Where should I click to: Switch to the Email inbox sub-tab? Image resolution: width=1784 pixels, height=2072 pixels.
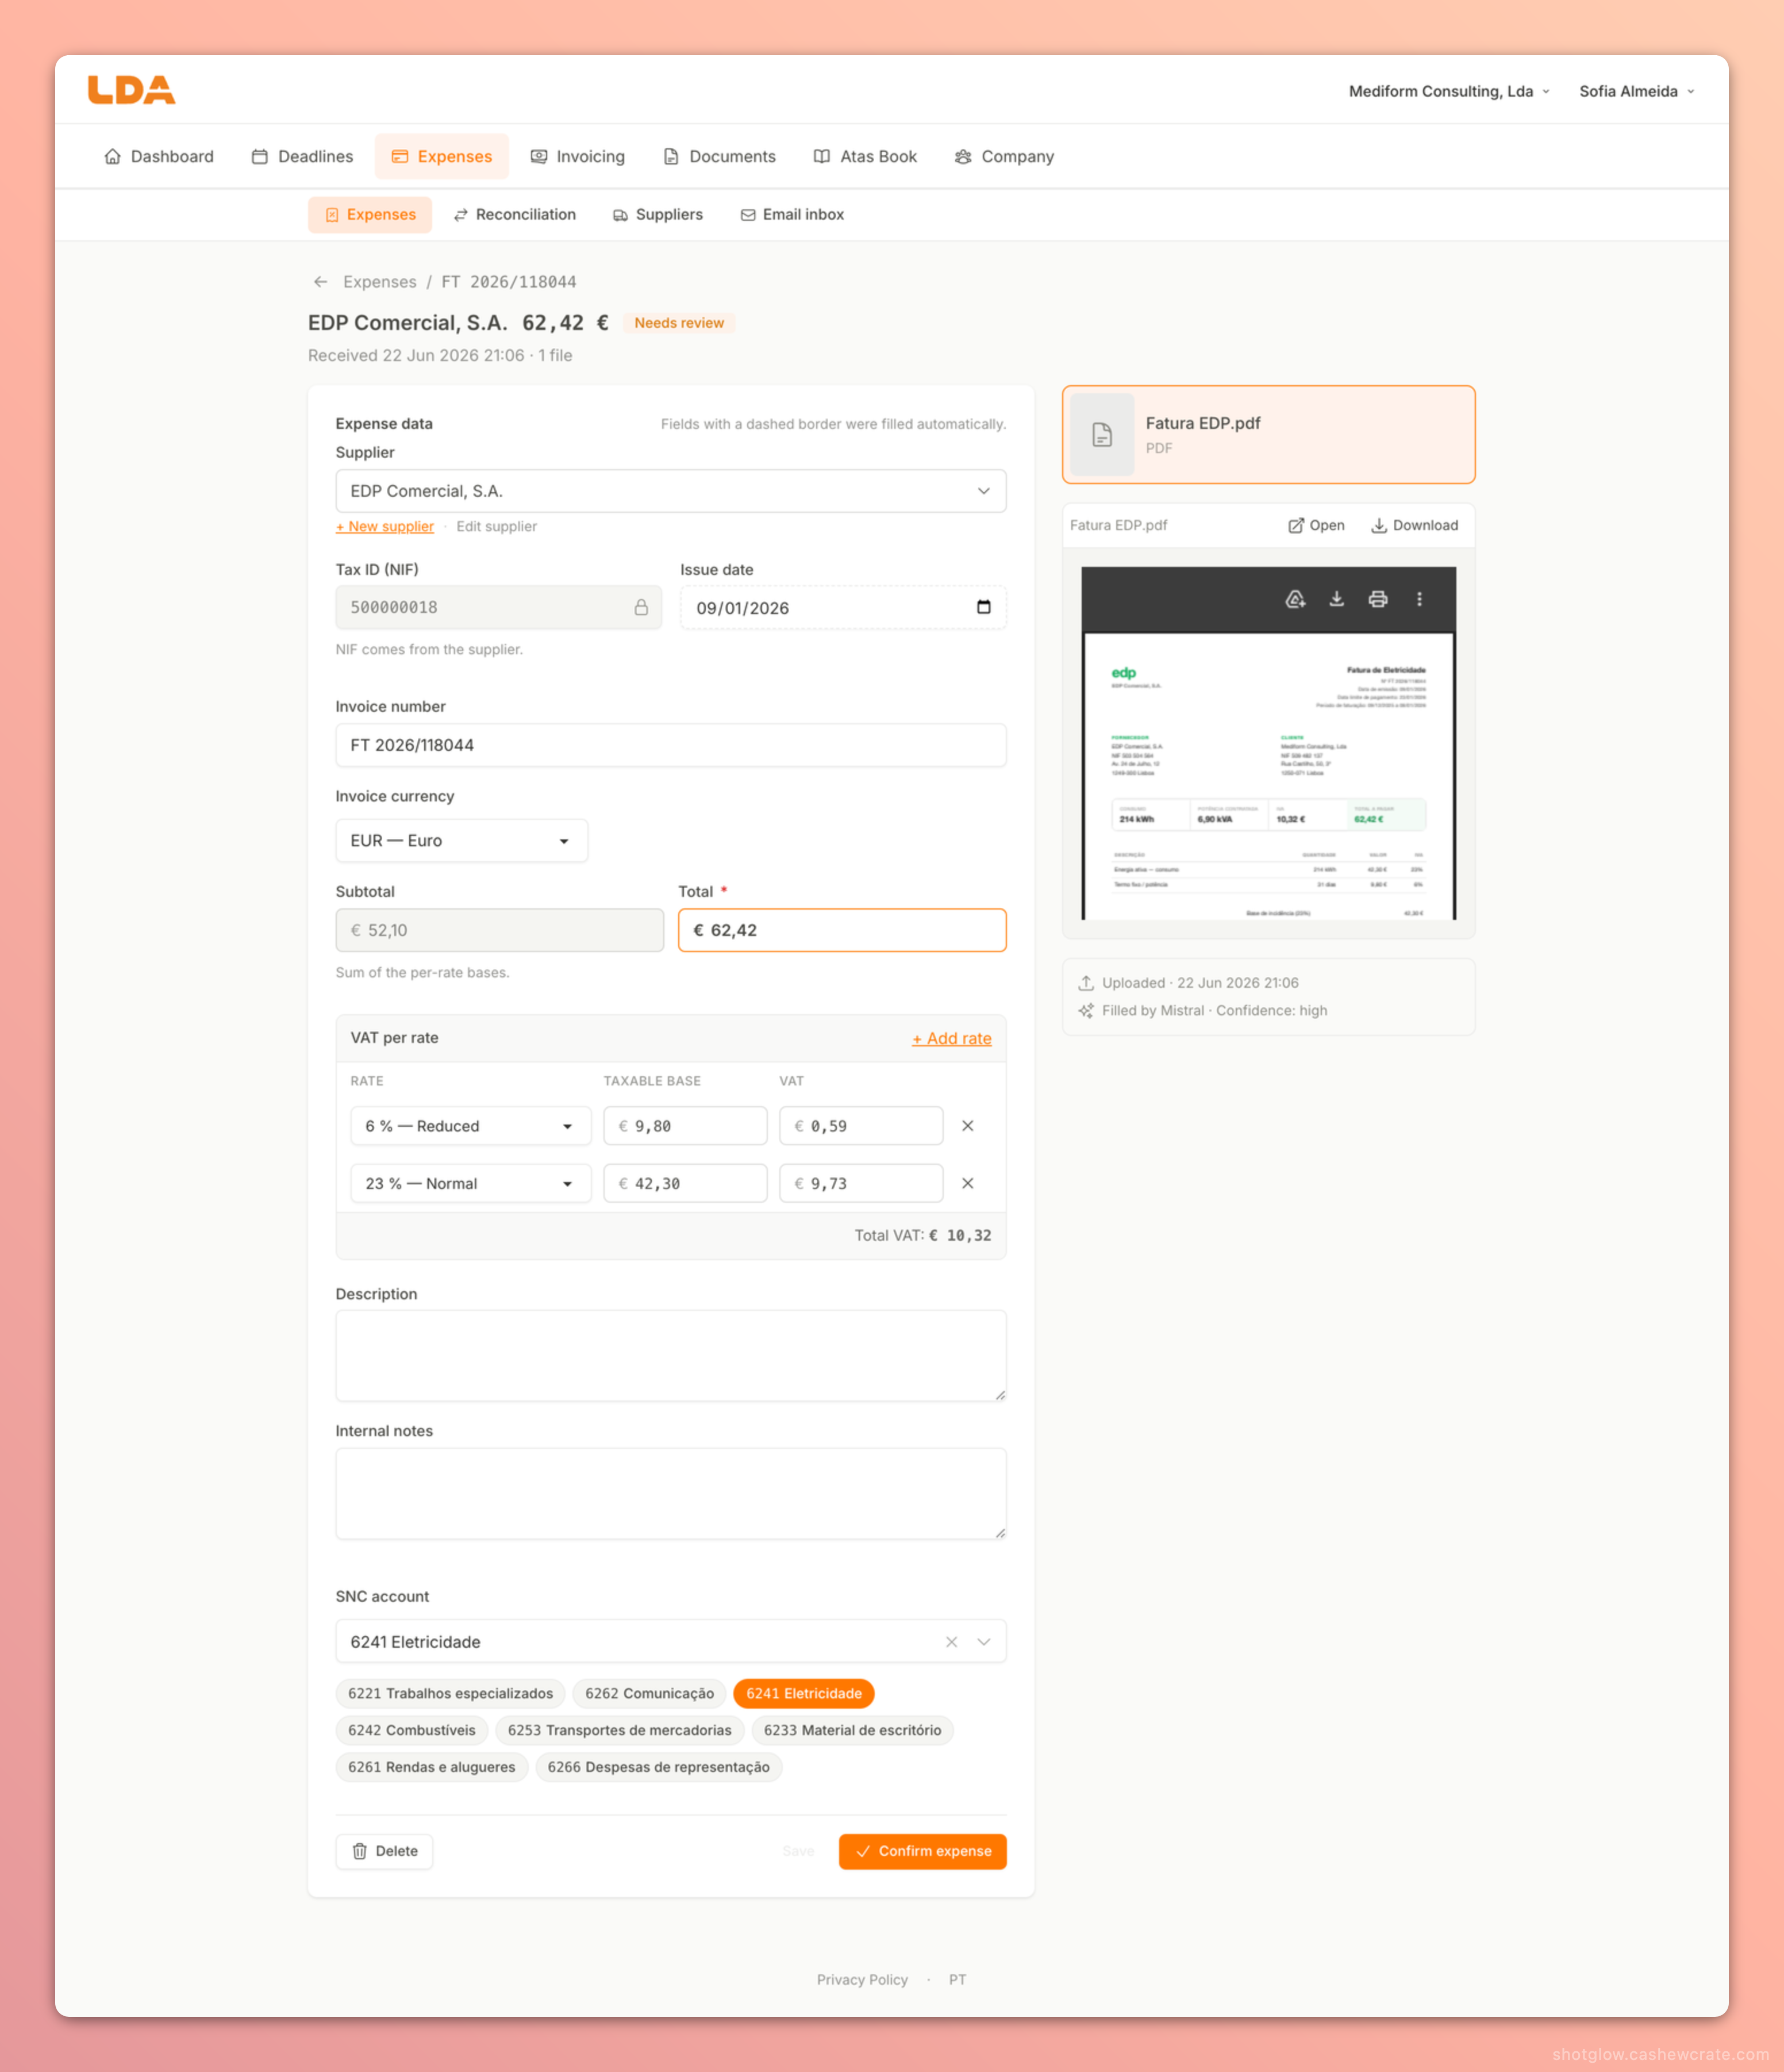click(x=791, y=215)
